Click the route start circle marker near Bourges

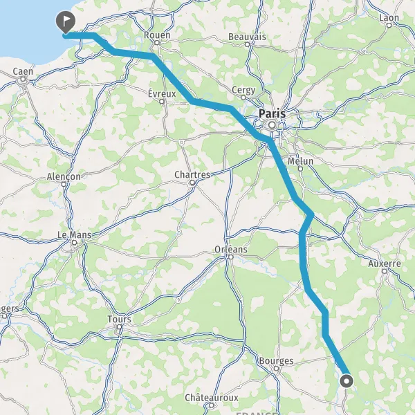click(347, 381)
